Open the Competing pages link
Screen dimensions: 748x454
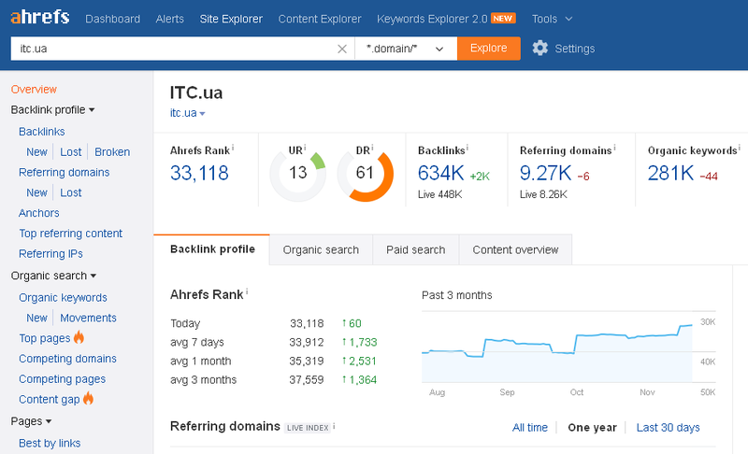(62, 379)
